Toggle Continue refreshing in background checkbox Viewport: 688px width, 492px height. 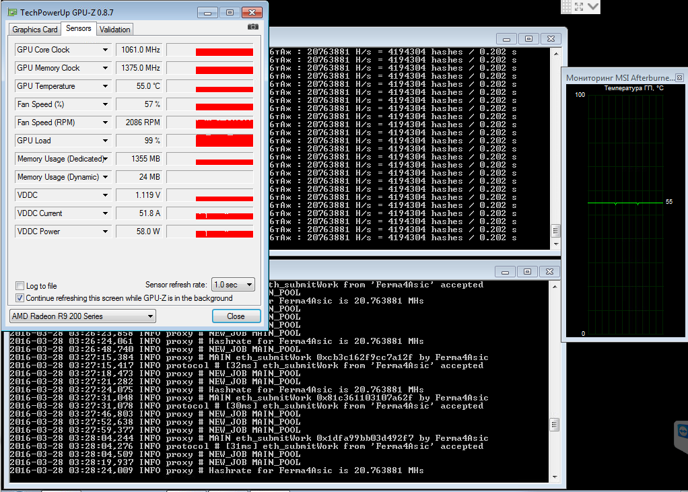coord(20,298)
